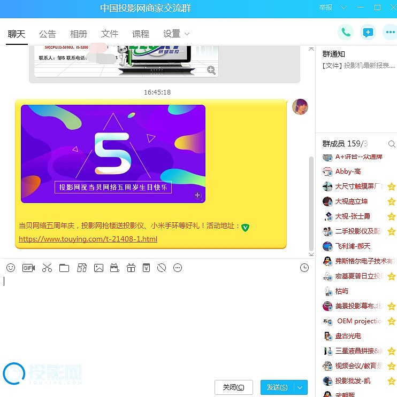The height and width of the screenshot is (397, 397).
Task: Open the 课程 tab
Action: [x=141, y=34]
